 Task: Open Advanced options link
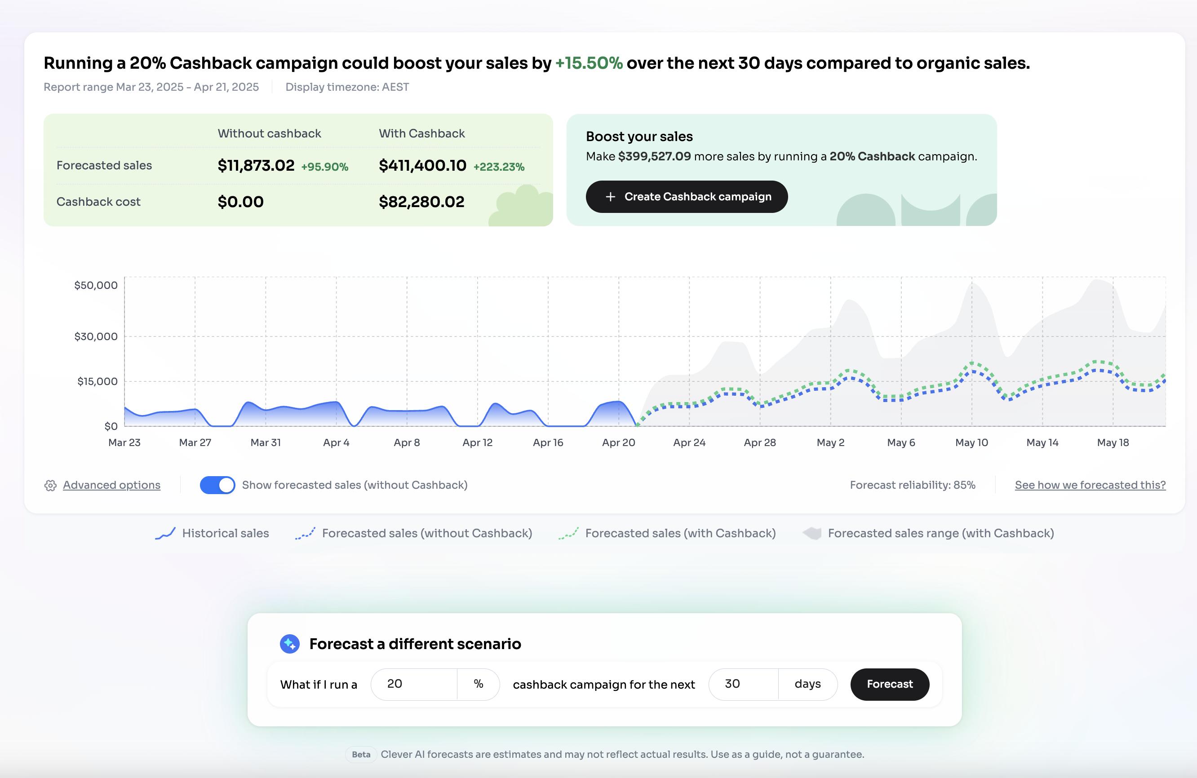(x=111, y=485)
